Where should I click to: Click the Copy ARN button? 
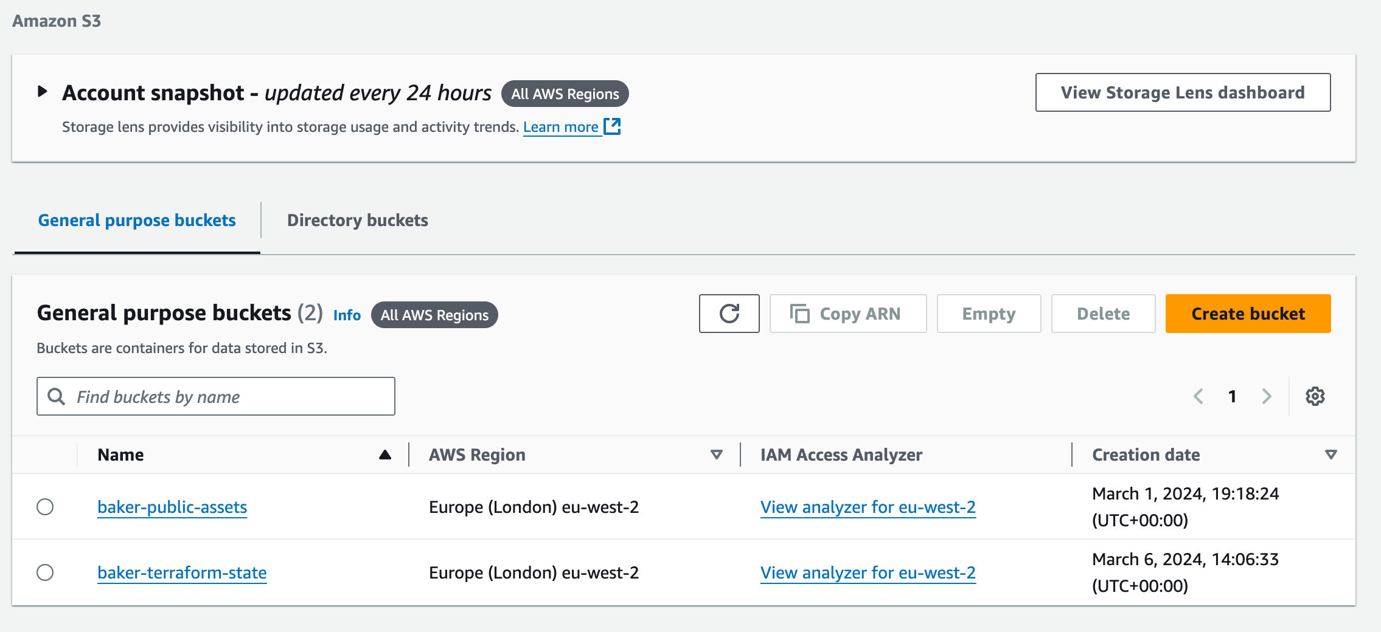pyautogui.click(x=847, y=314)
